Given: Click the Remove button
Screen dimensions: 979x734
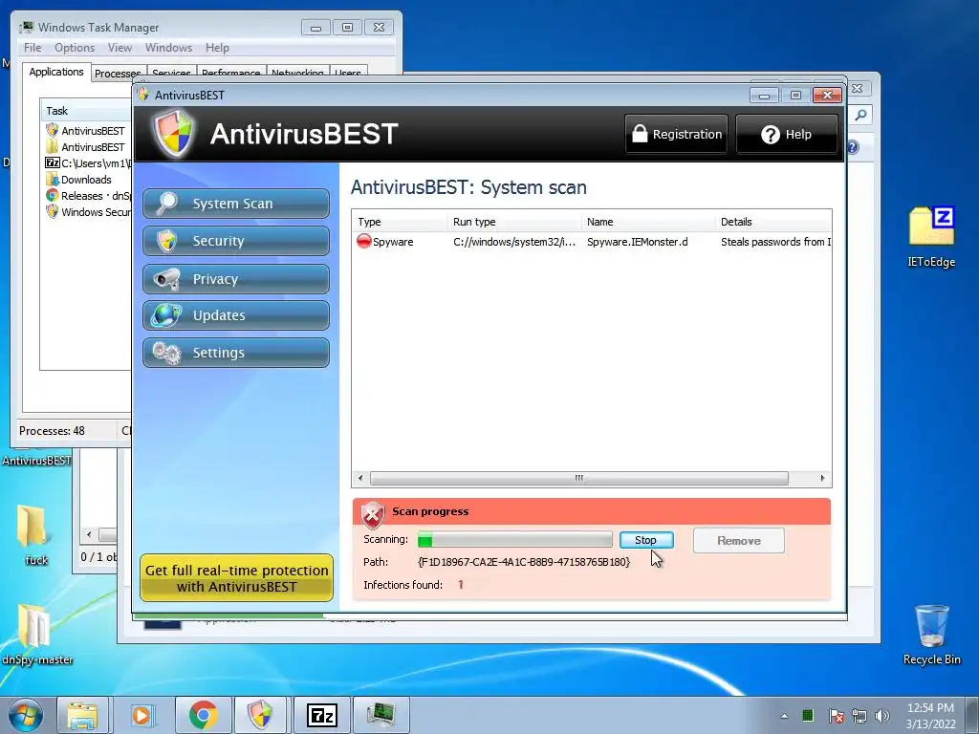Looking at the screenshot, I should click(x=739, y=541).
